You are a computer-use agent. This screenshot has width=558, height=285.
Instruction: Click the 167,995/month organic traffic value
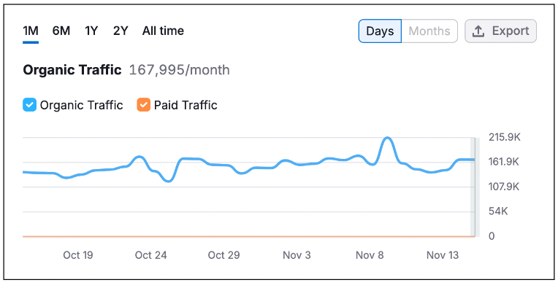point(180,70)
